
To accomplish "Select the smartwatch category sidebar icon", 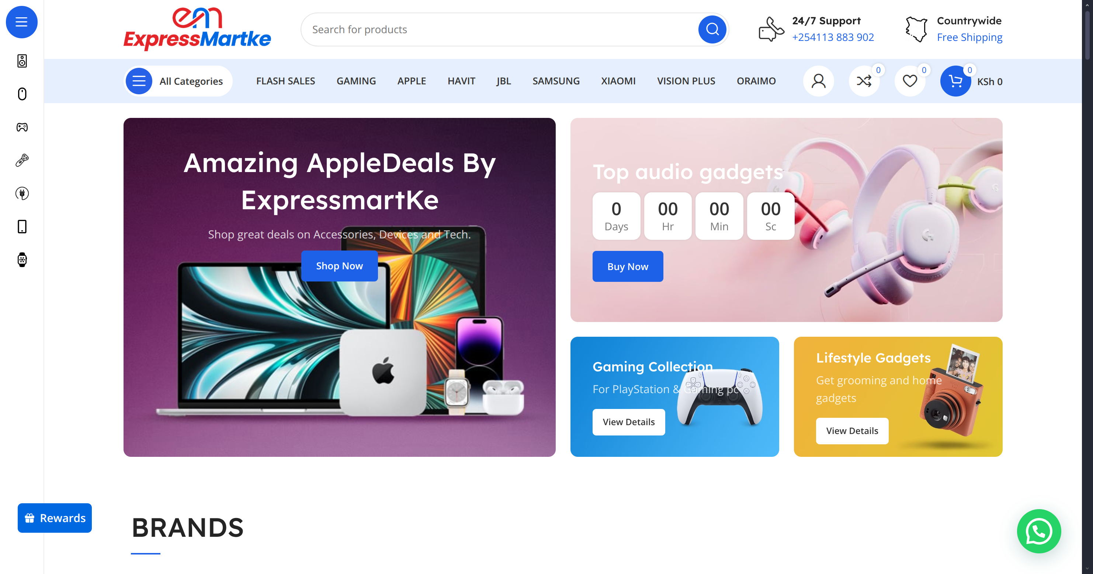I will (22, 259).
